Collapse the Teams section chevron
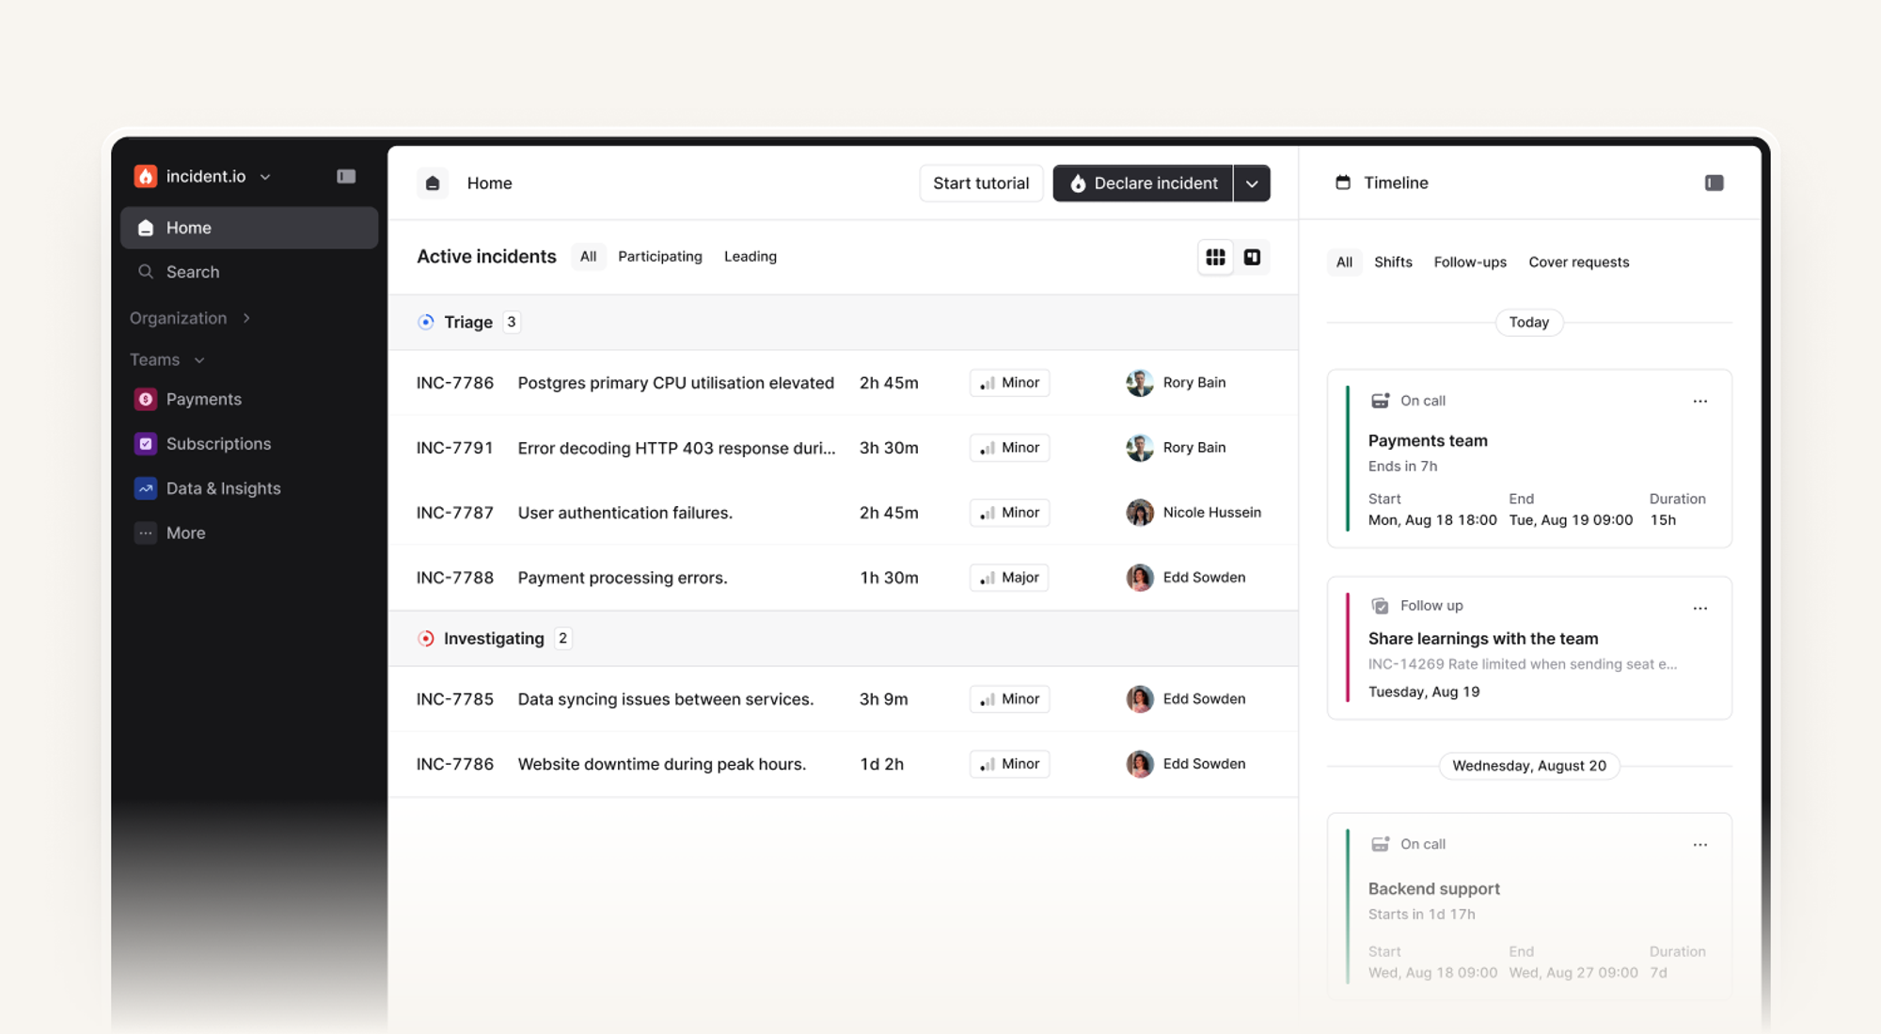The image size is (1881, 1034). [199, 360]
